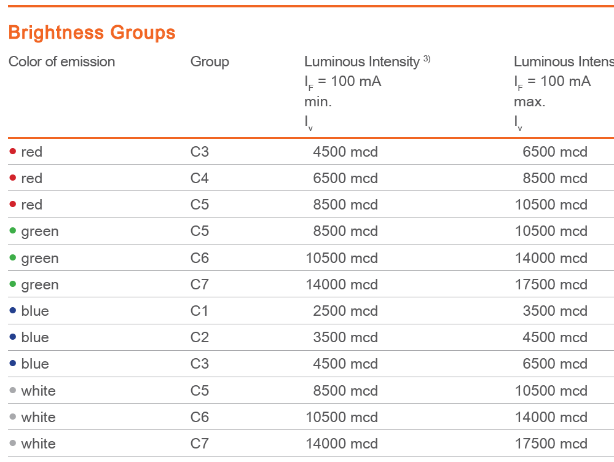614x462 pixels.
Task: Click max value 10500 mcd for red C5
Action: [551, 205]
